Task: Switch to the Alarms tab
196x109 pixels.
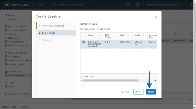Action: click(x=24, y=107)
